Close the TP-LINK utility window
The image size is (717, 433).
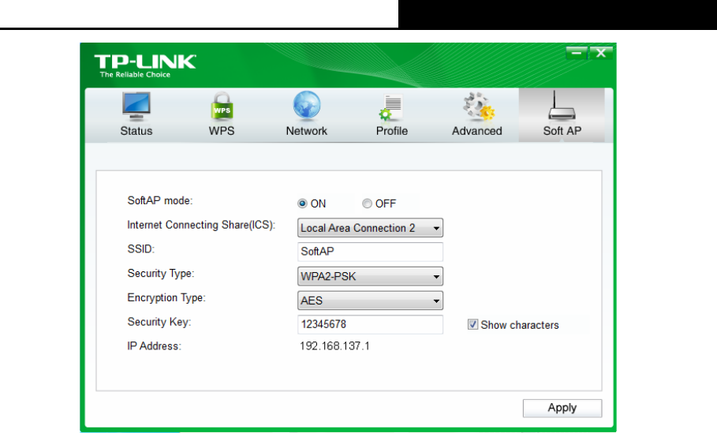click(x=601, y=53)
